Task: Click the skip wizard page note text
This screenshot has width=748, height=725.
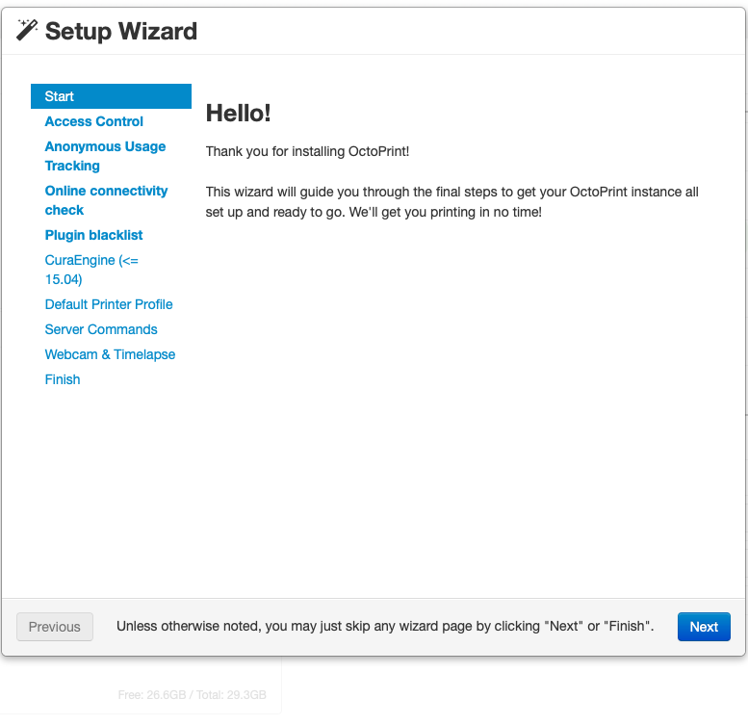Action: 385,626
